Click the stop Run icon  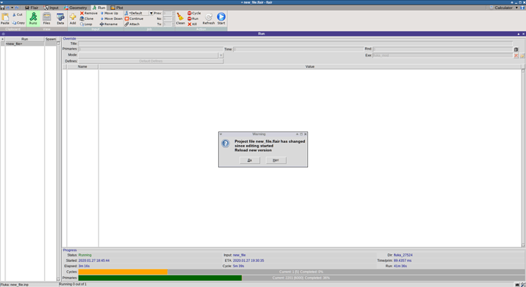[189, 19]
